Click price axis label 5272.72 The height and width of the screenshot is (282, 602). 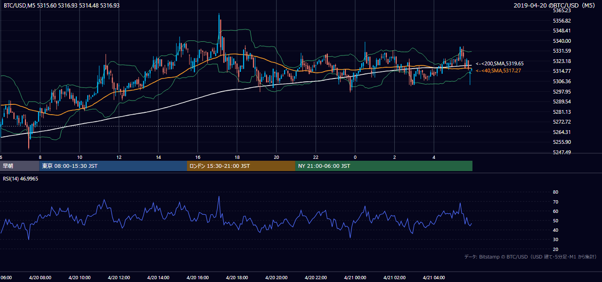(x=562, y=122)
